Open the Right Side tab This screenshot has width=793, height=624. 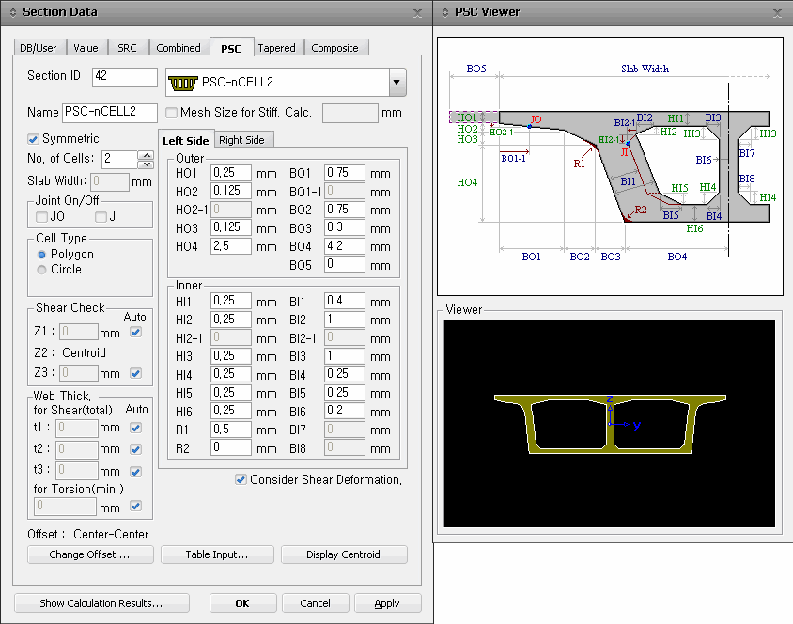click(241, 140)
